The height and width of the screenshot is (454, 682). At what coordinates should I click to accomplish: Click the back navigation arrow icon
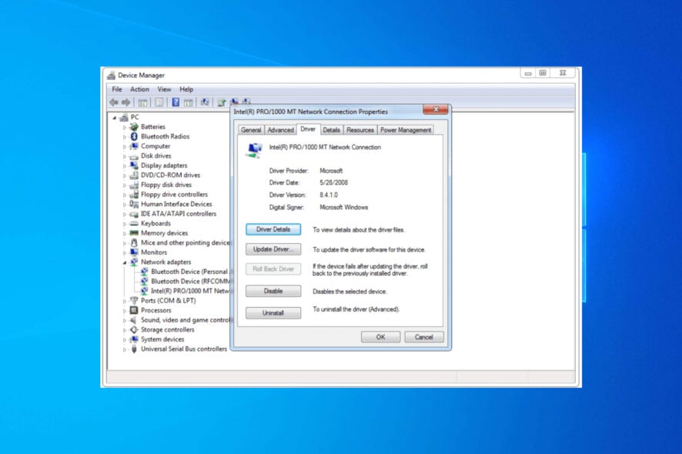(x=115, y=102)
